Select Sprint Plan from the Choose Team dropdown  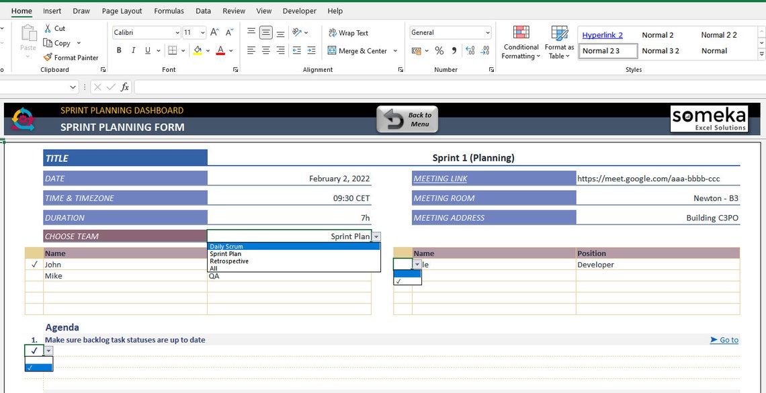(x=224, y=254)
